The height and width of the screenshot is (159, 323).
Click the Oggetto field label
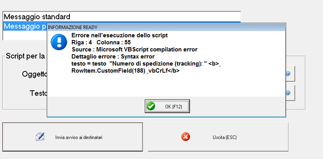coord(35,74)
